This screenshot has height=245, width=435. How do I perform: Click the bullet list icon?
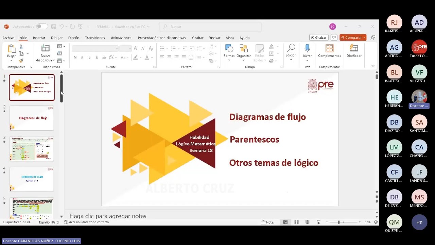click(162, 49)
